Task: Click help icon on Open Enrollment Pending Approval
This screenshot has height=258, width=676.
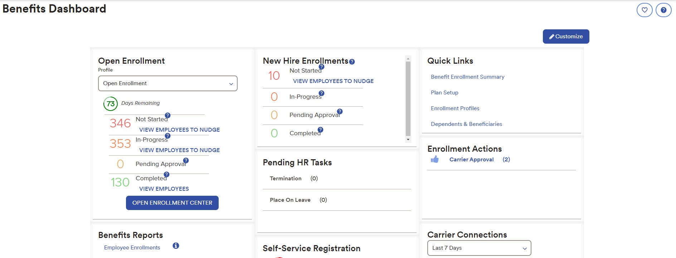Action: [x=186, y=161]
